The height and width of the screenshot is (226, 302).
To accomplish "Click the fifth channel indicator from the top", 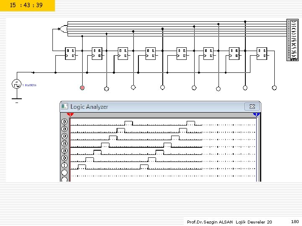I will (x=65, y=151).
